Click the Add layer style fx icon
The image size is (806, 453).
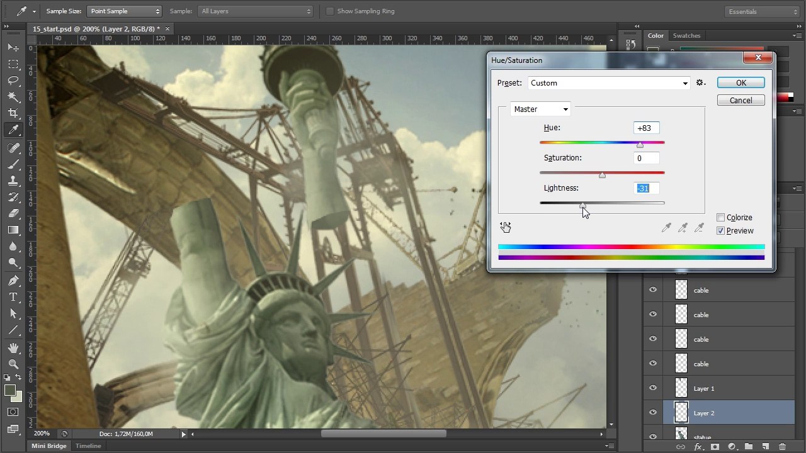tap(698, 447)
